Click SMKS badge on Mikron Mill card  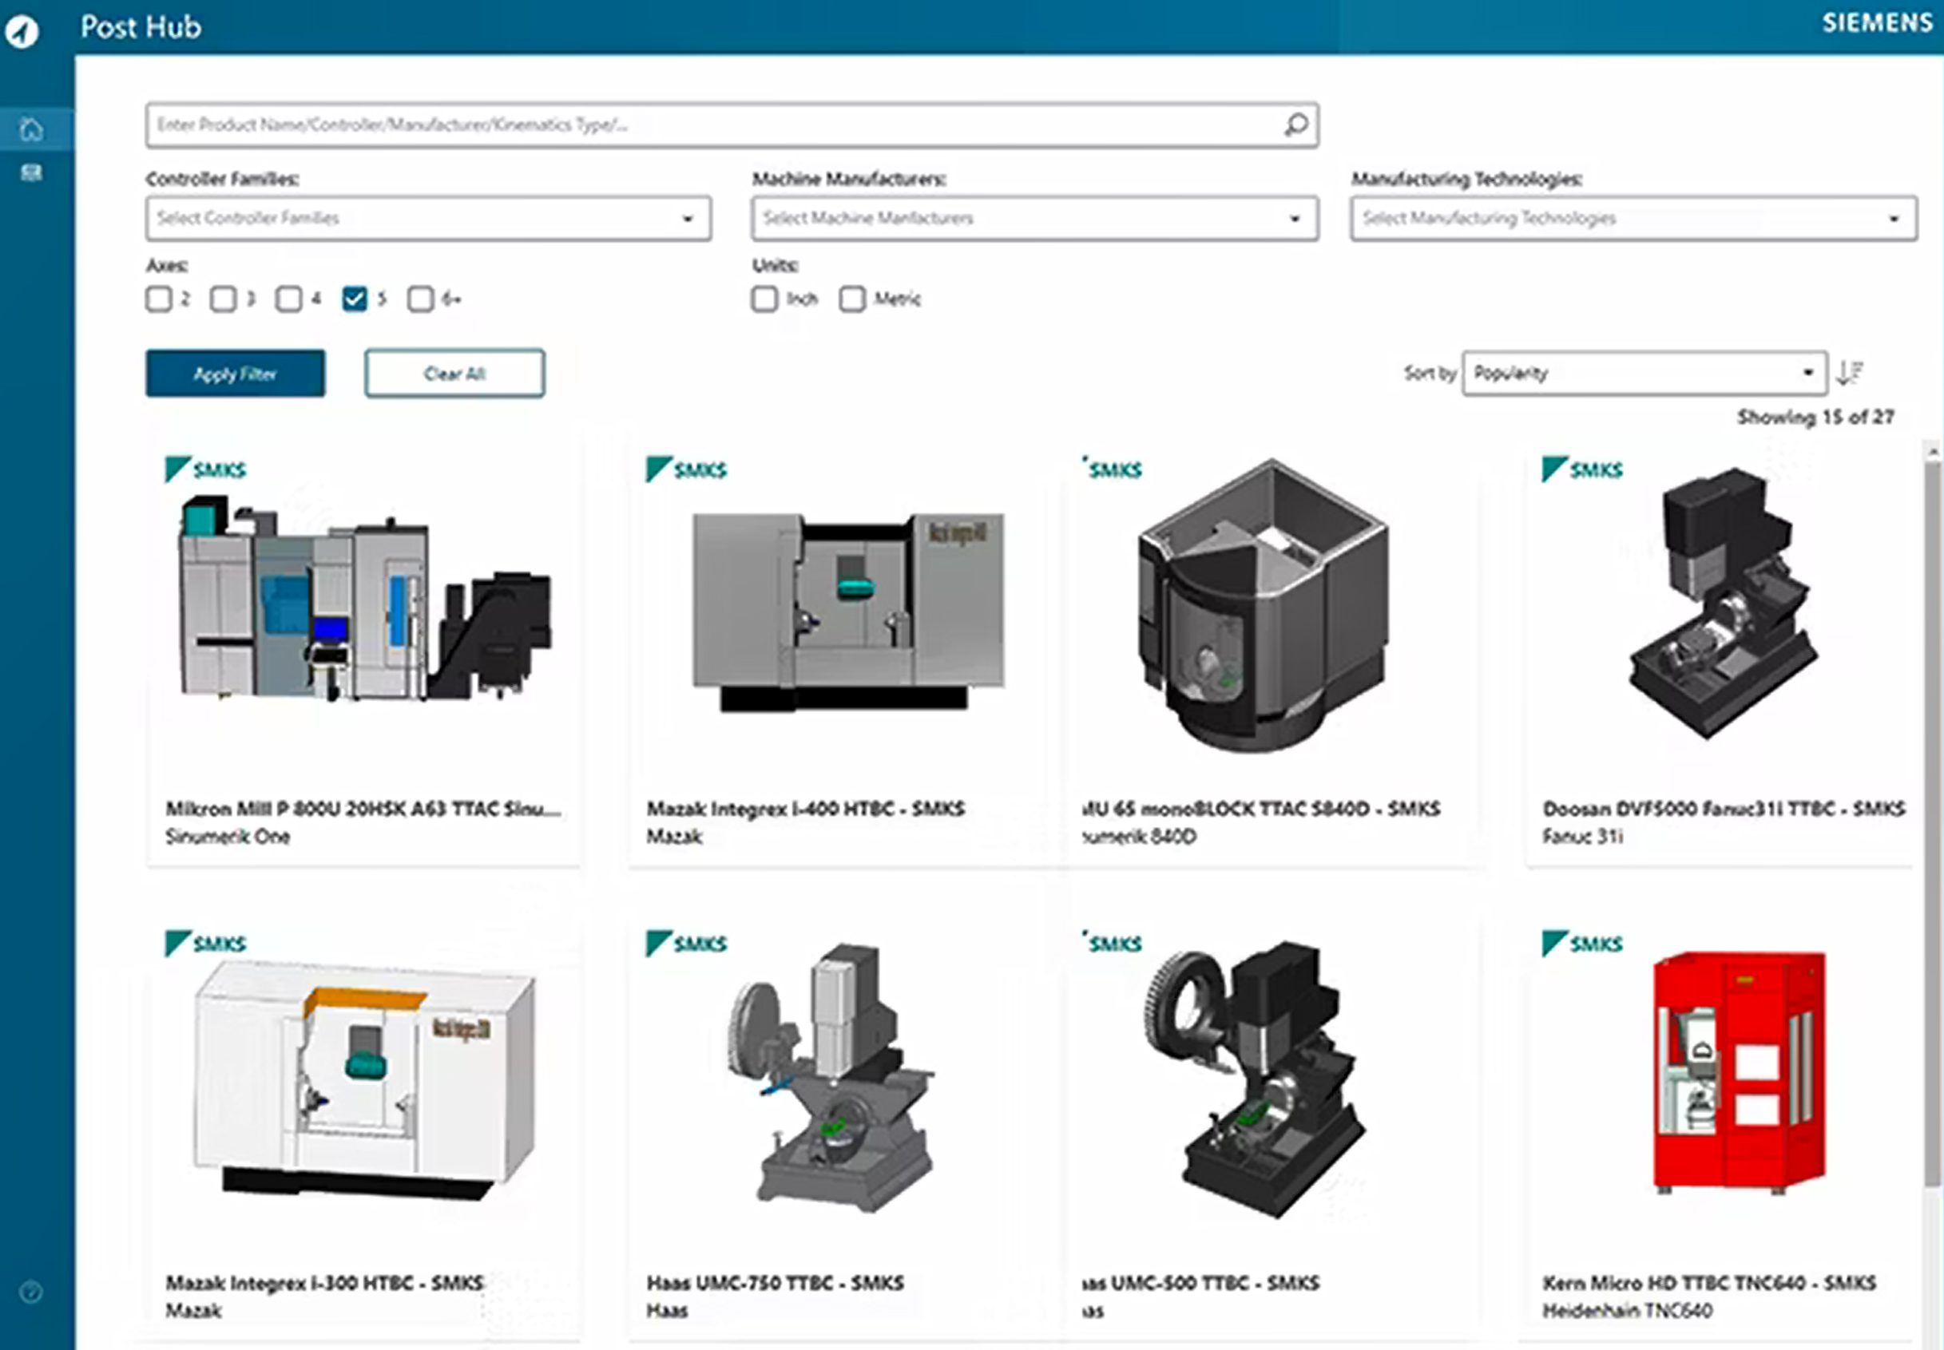(x=205, y=469)
